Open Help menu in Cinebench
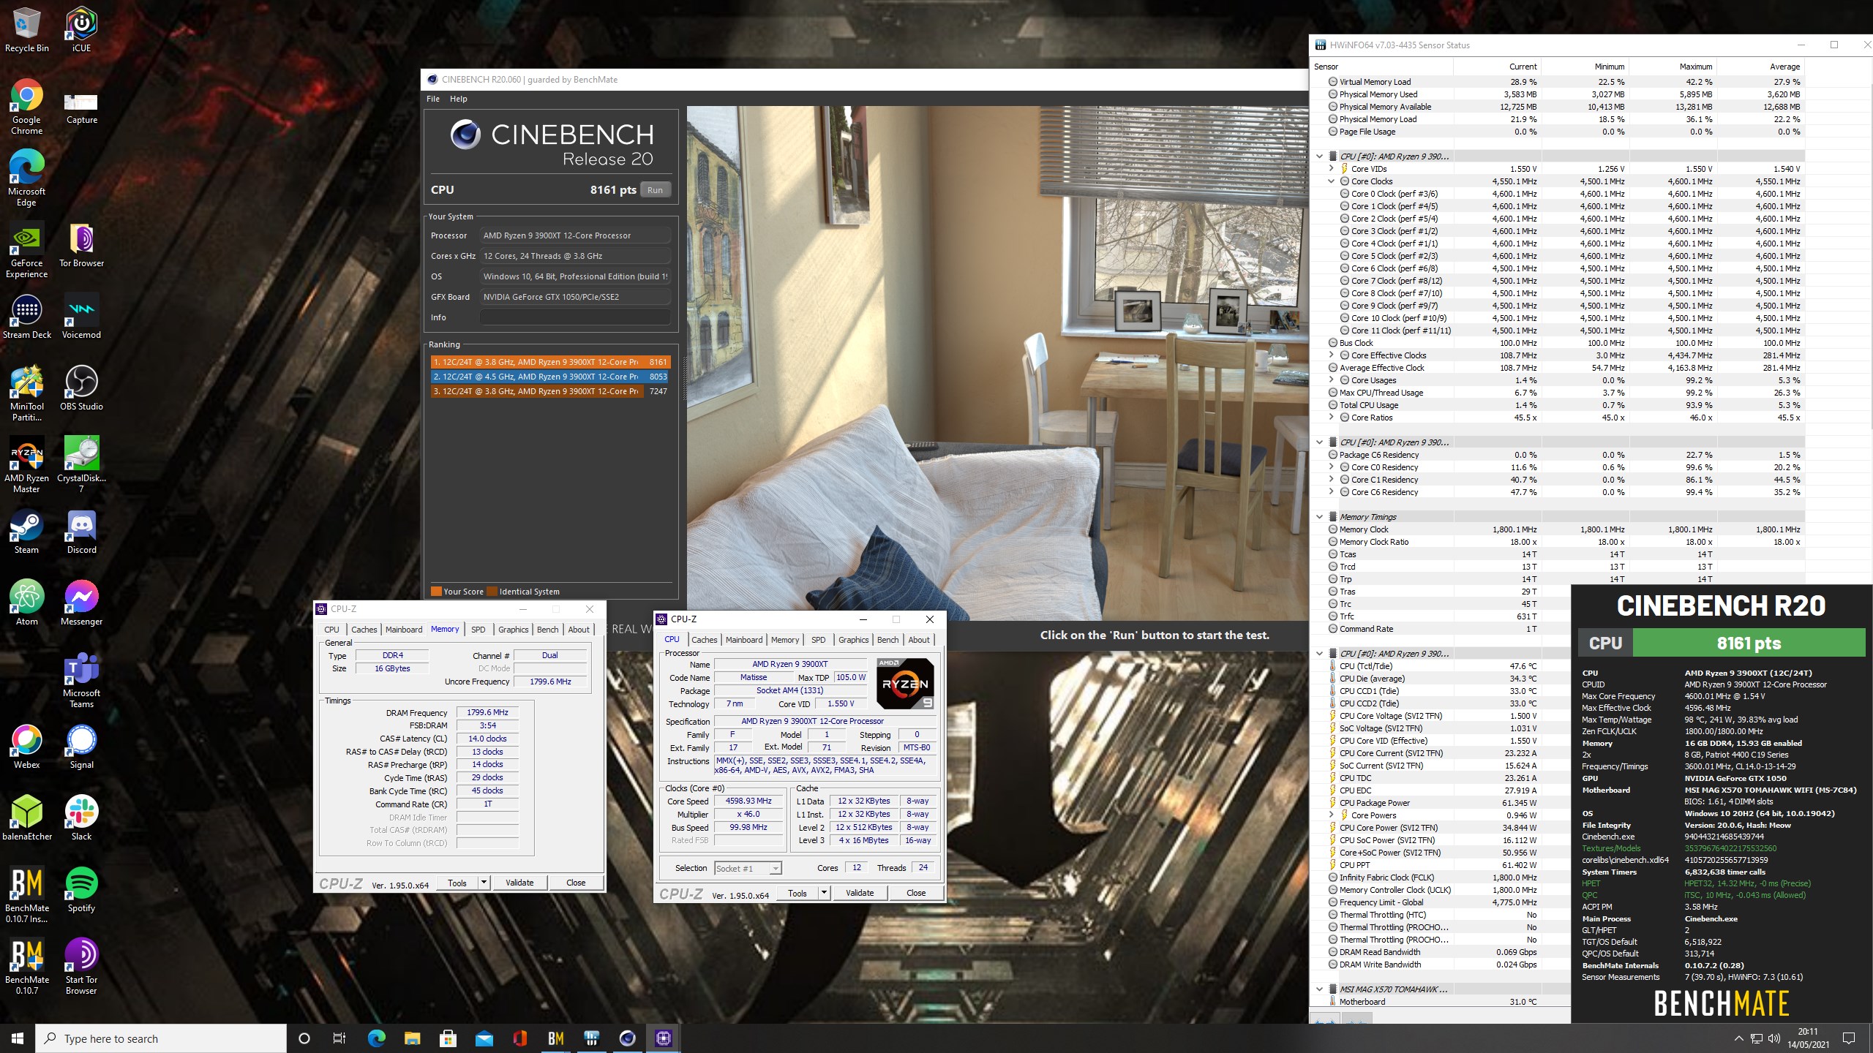Viewport: 1873px width, 1053px height. (459, 99)
